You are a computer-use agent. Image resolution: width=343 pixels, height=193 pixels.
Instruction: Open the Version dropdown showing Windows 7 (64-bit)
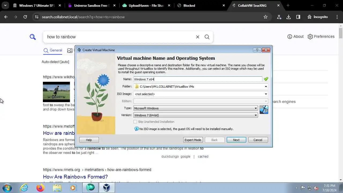[x=196, y=115]
